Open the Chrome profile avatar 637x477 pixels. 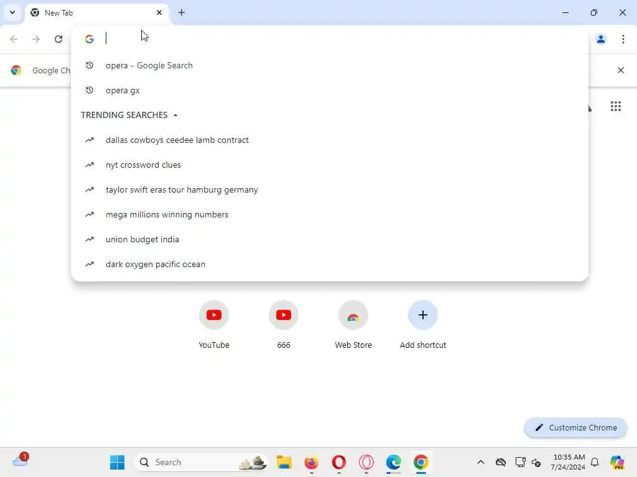point(601,39)
